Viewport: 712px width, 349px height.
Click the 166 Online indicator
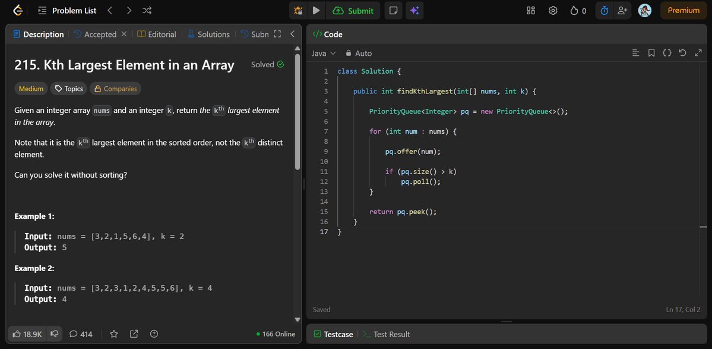pyautogui.click(x=276, y=334)
